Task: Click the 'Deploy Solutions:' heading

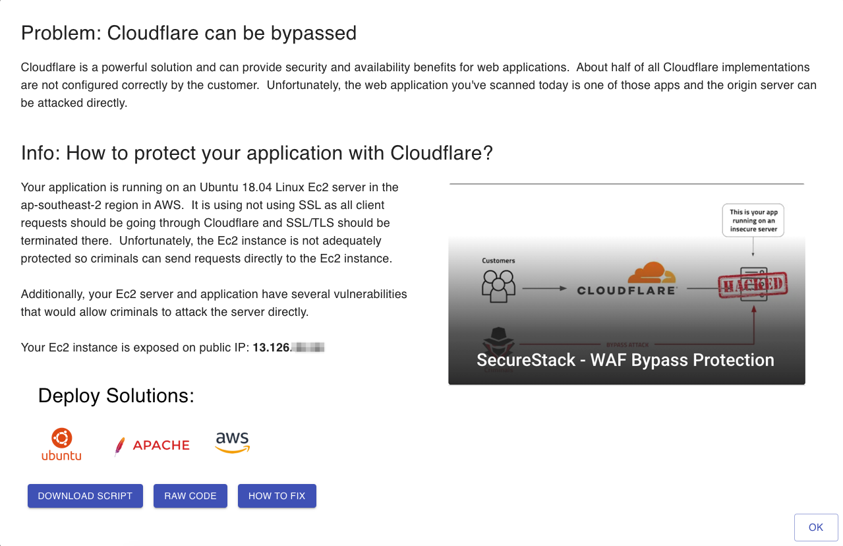Action: pos(116,396)
